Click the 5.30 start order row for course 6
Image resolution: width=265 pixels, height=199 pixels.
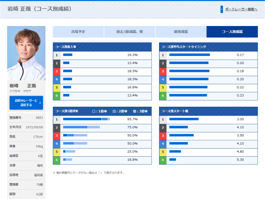click(x=208, y=160)
